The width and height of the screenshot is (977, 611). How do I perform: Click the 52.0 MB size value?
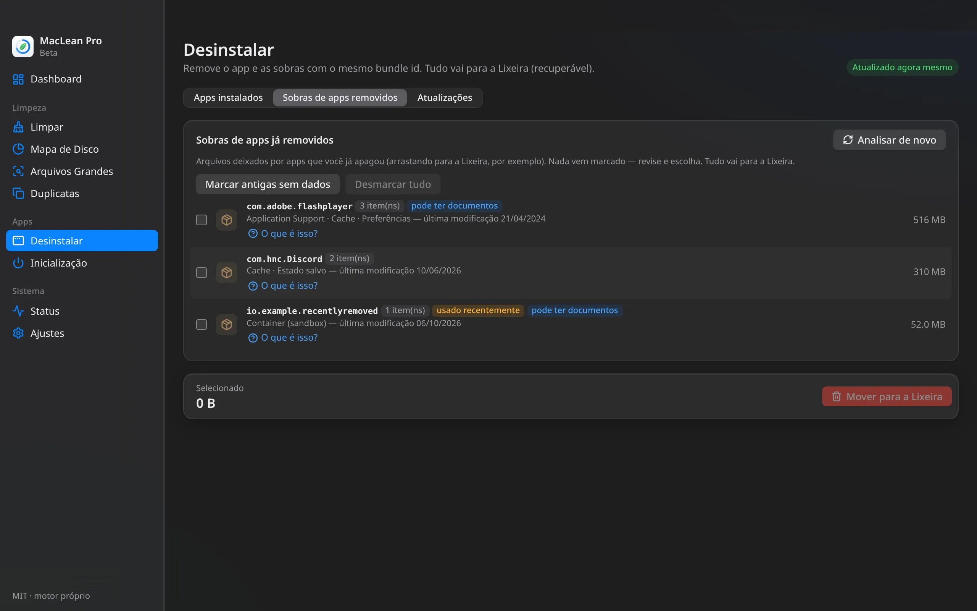pyautogui.click(x=928, y=325)
